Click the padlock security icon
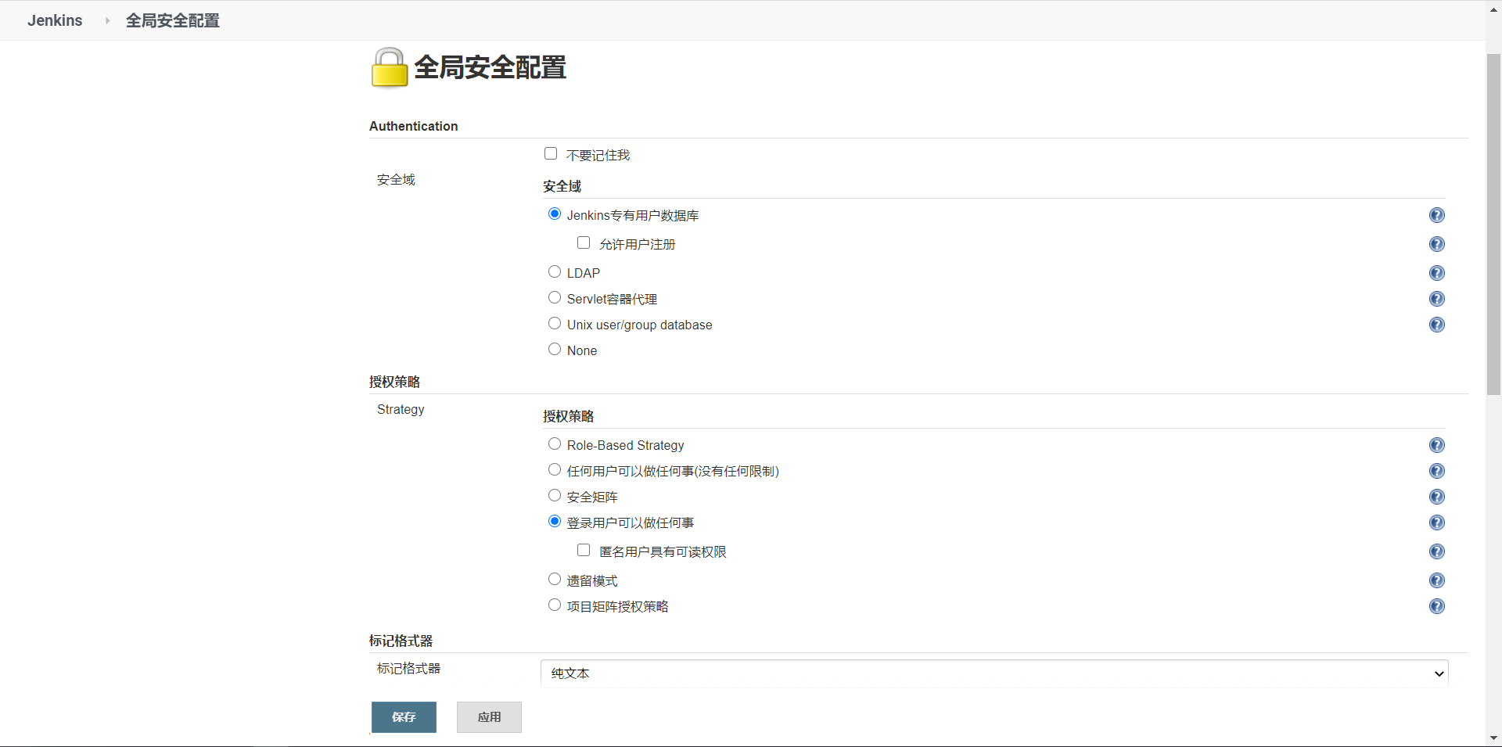The image size is (1502, 747). coord(389,67)
